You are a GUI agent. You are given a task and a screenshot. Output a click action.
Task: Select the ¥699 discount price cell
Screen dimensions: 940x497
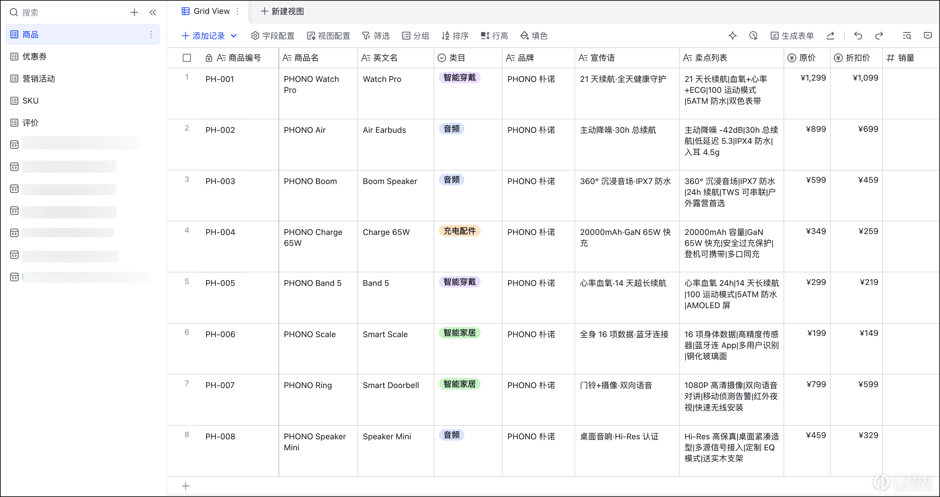(856, 144)
